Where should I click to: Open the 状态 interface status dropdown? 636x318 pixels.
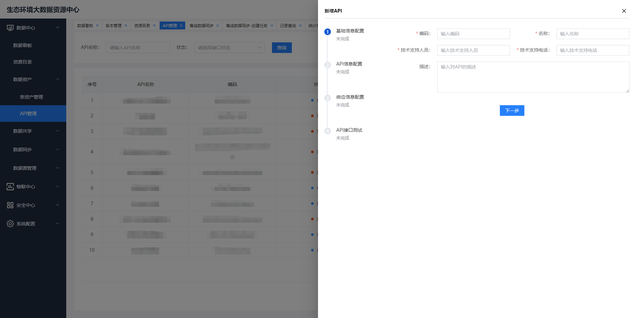(230, 48)
